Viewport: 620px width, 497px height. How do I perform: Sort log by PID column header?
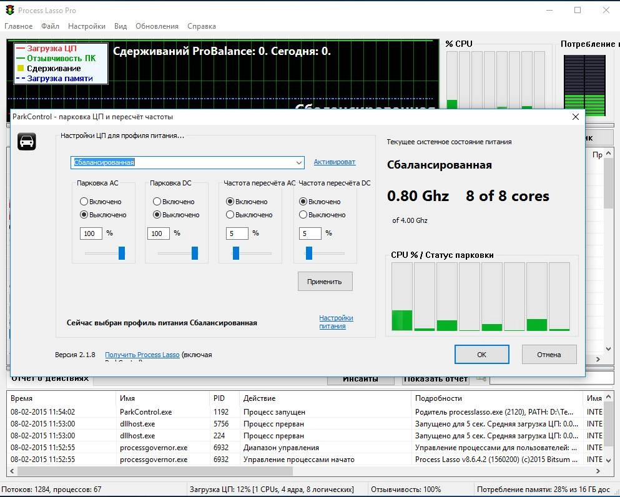224,398
